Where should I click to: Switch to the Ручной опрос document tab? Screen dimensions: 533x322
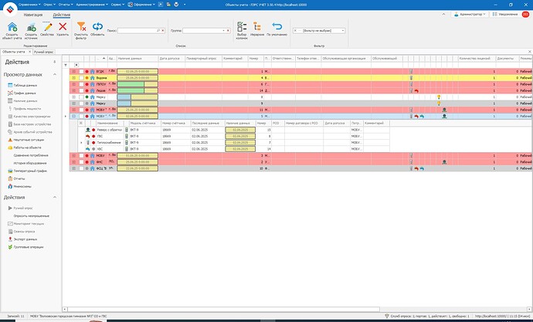[43, 52]
